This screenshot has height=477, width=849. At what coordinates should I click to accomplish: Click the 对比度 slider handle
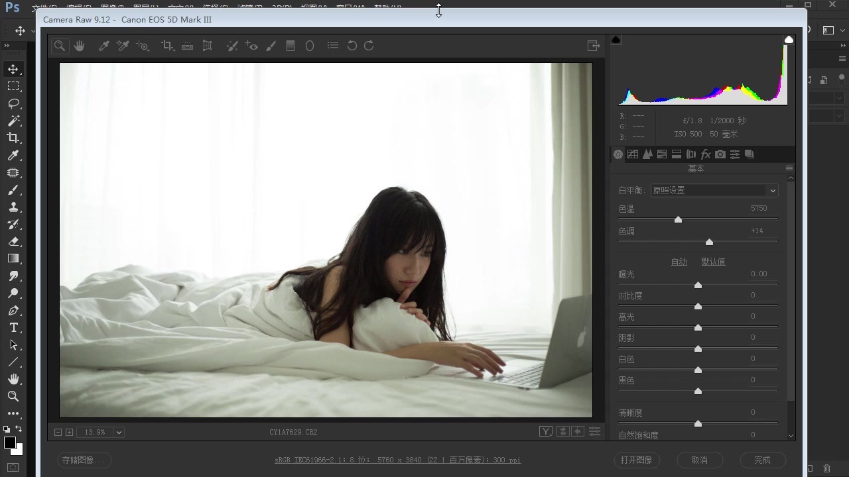pyautogui.click(x=698, y=306)
